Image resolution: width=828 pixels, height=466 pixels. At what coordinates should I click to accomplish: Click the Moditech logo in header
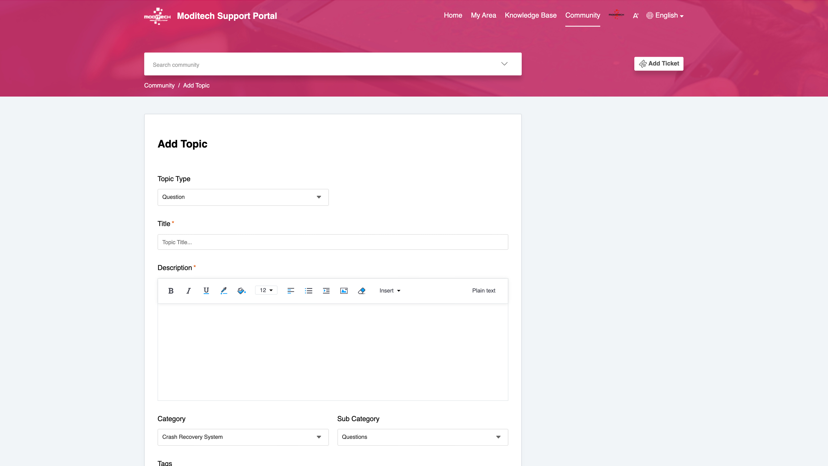[157, 16]
